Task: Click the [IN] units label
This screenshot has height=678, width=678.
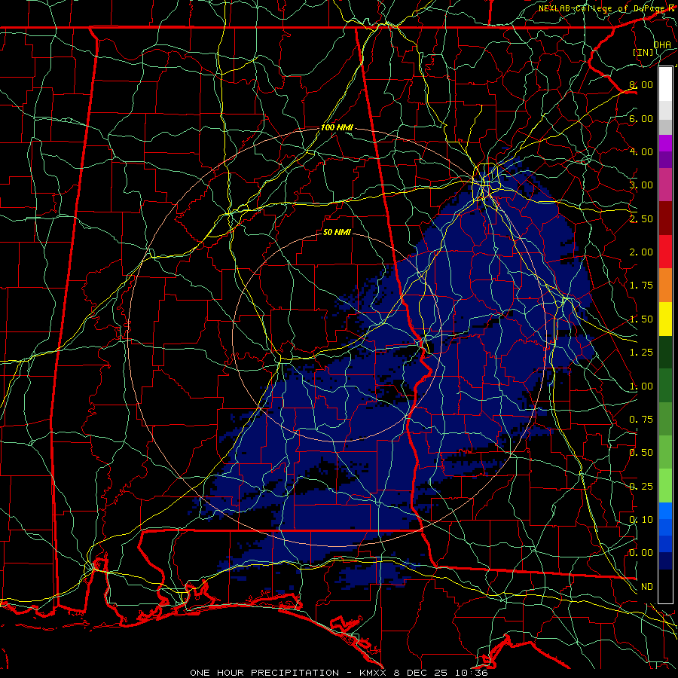Action: point(643,52)
